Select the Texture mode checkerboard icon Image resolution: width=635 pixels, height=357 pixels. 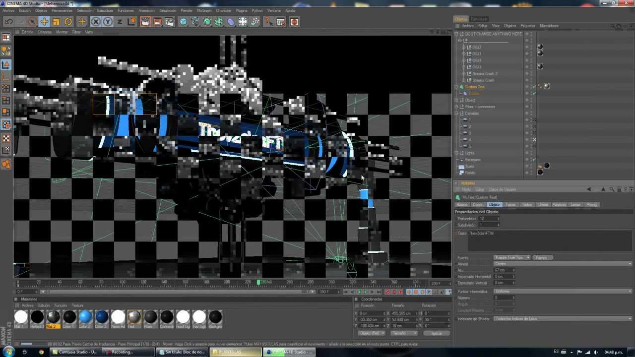(x=6, y=138)
